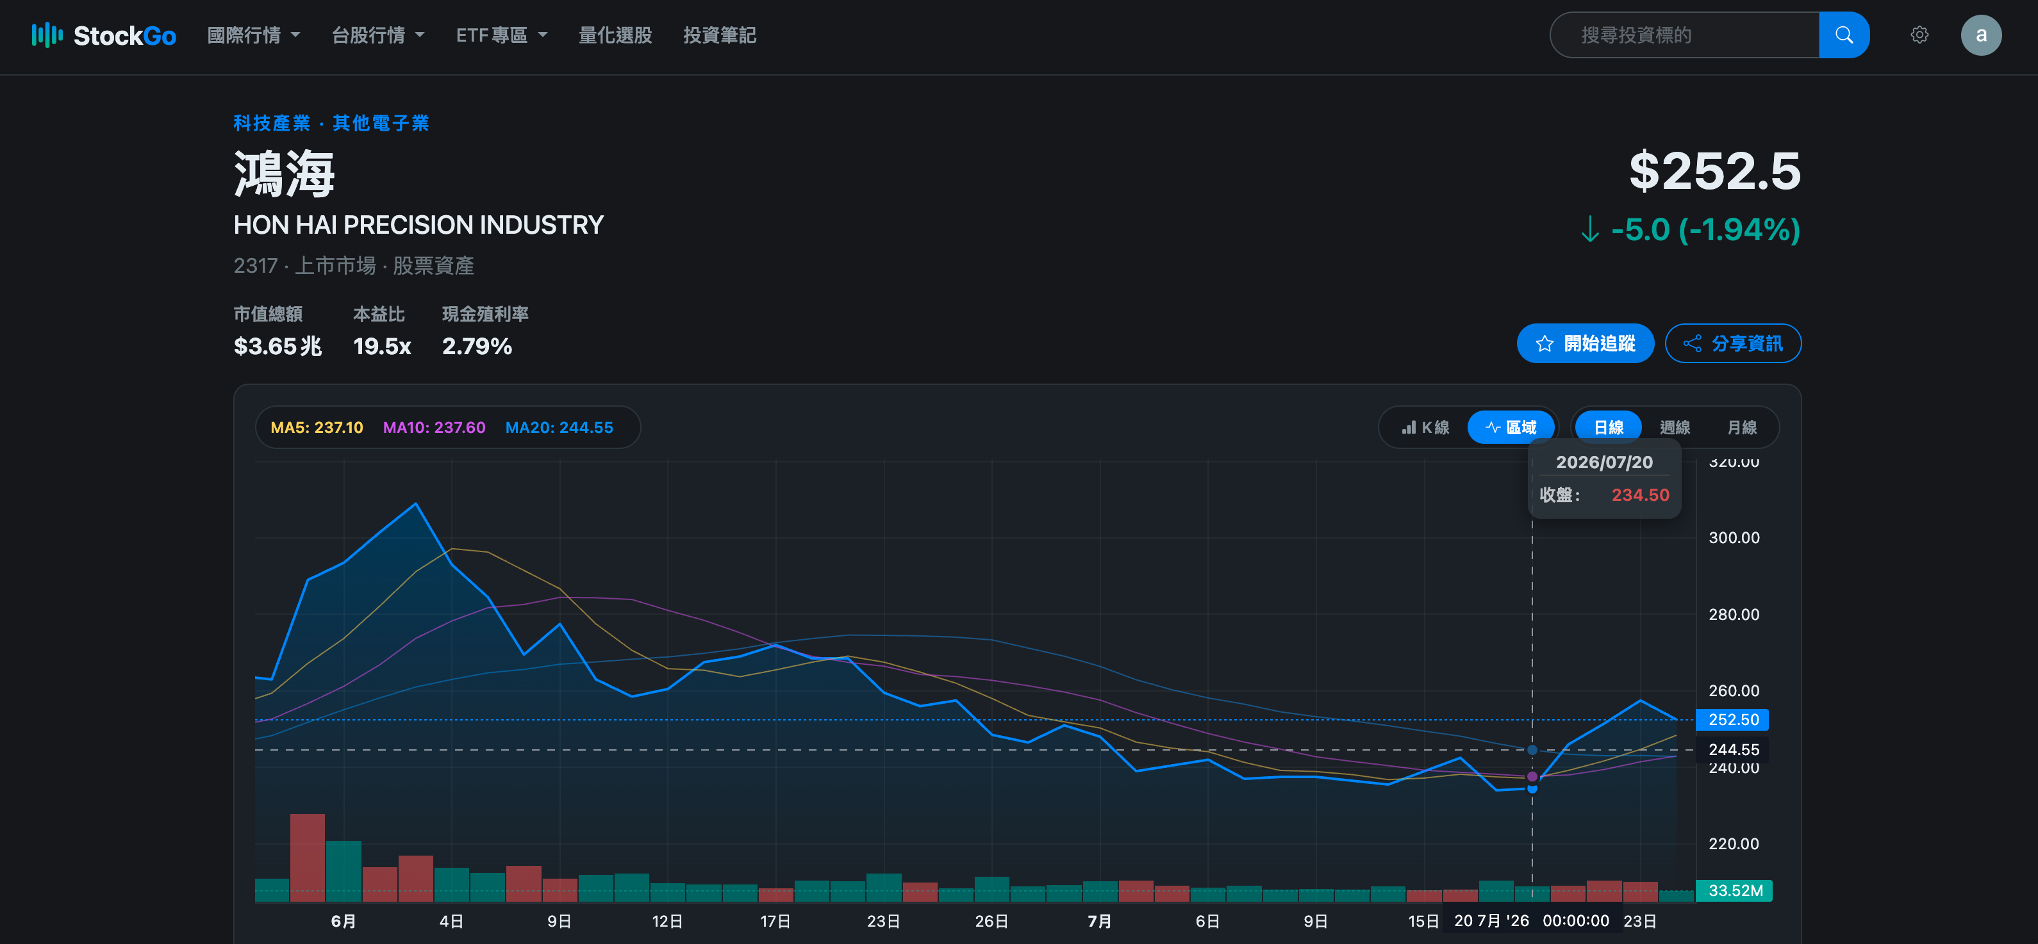Viewport: 2038px width, 944px height.
Task: Open the 其他電子業 industry link
Action: pyautogui.click(x=381, y=124)
